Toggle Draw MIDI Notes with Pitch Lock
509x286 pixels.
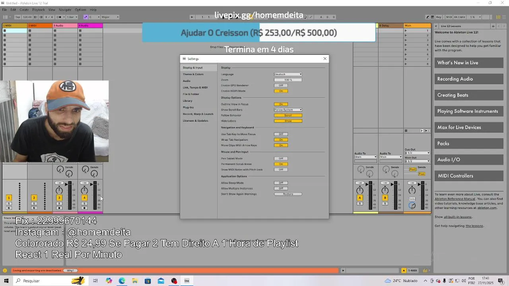281,170
